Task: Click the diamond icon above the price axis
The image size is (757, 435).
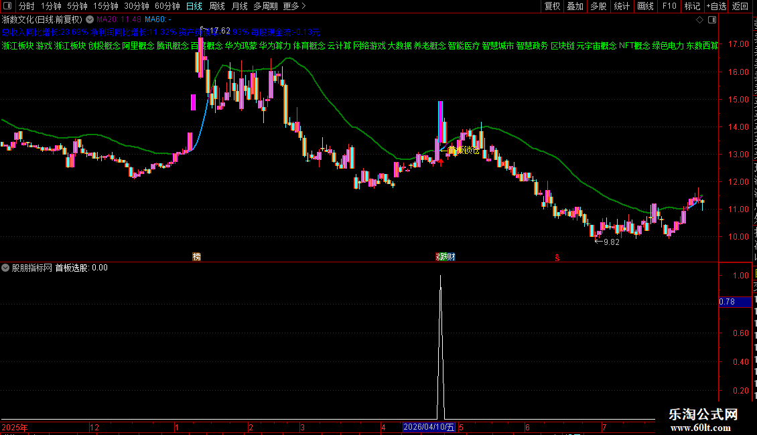Action: [699, 19]
